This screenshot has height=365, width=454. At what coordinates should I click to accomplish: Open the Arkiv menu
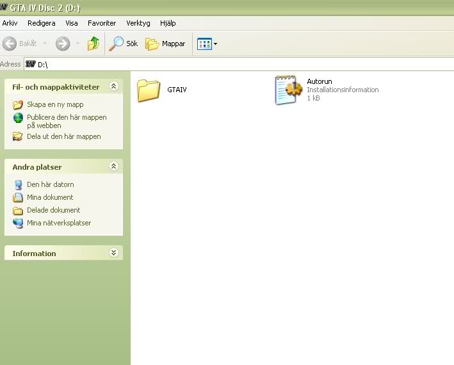click(x=10, y=23)
